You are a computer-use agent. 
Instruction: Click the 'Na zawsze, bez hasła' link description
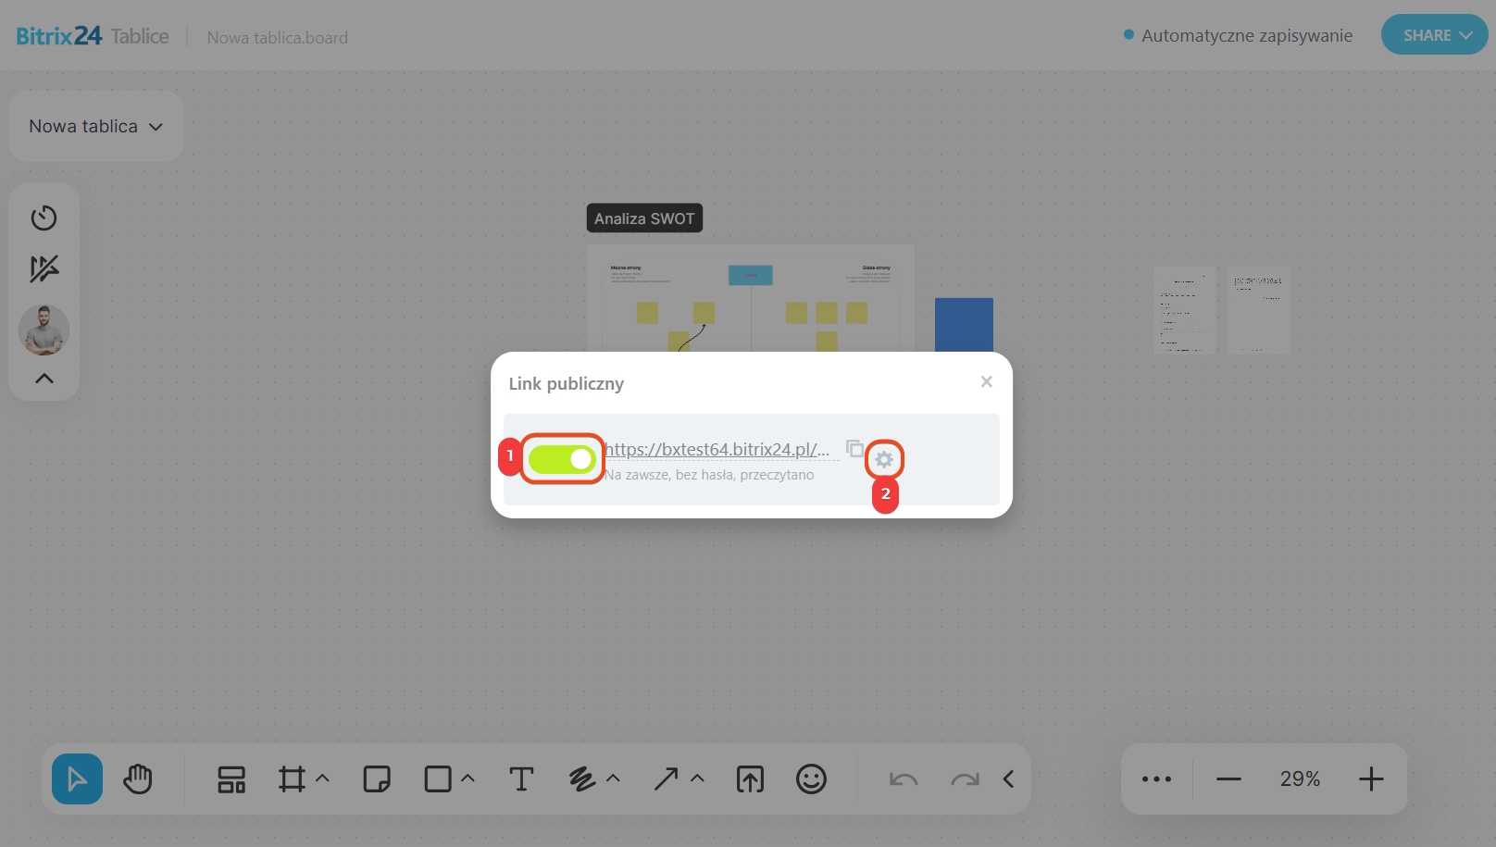pyautogui.click(x=709, y=475)
